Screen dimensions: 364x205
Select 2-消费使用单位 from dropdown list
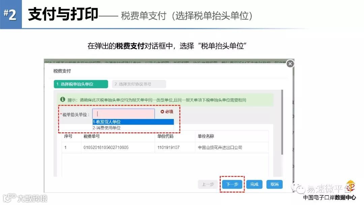(x=133, y=128)
